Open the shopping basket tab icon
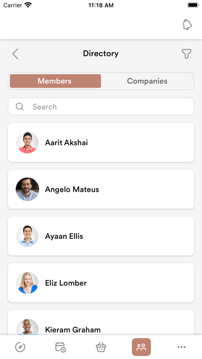Screen dimensions: 202x359 click(101, 347)
